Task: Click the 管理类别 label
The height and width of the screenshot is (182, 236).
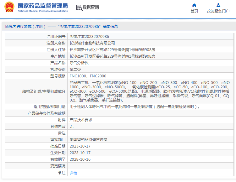Action: 58,70
